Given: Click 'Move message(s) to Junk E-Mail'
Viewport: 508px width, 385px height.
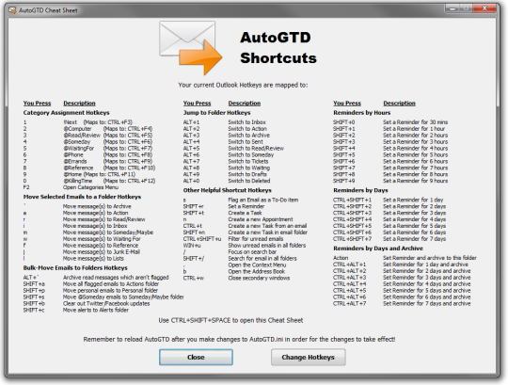Looking at the screenshot, I should click(x=102, y=252).
